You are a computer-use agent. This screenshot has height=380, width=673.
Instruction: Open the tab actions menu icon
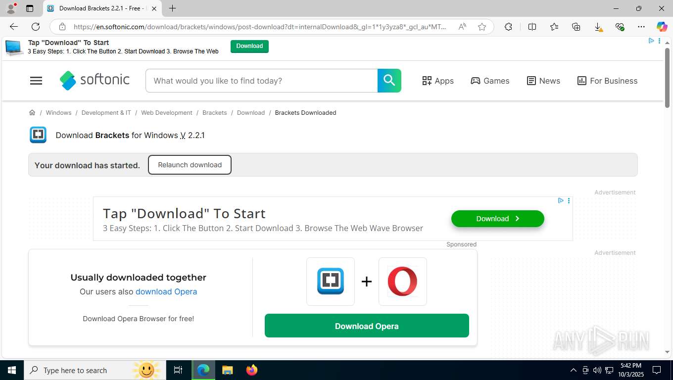tap(30, 8)
